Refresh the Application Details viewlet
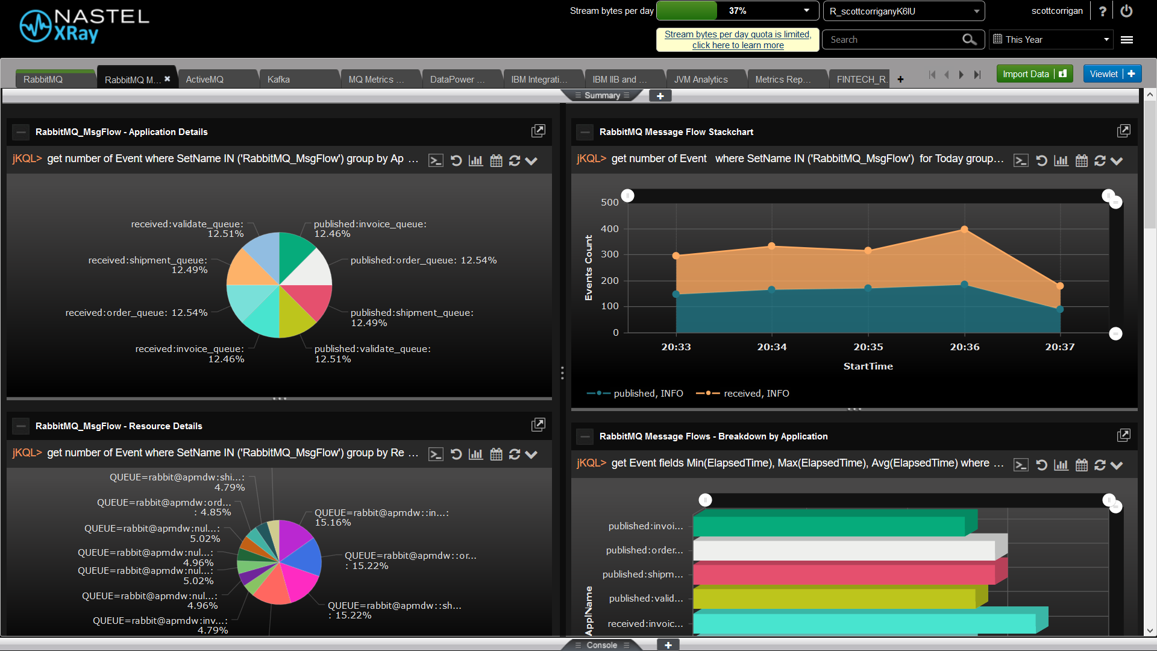Viewport: 1157px width, 651px height. (x=514, y=161)
